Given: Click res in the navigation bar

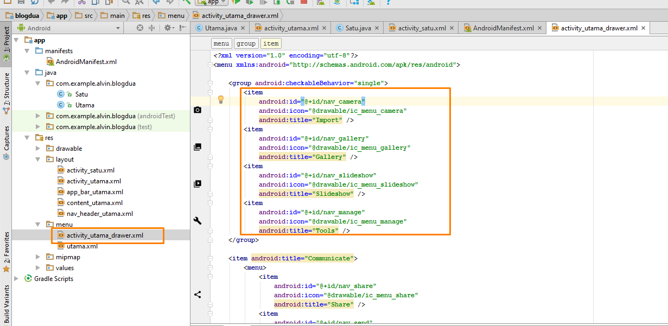Looking at the screenshot, I should coord(141,16).
